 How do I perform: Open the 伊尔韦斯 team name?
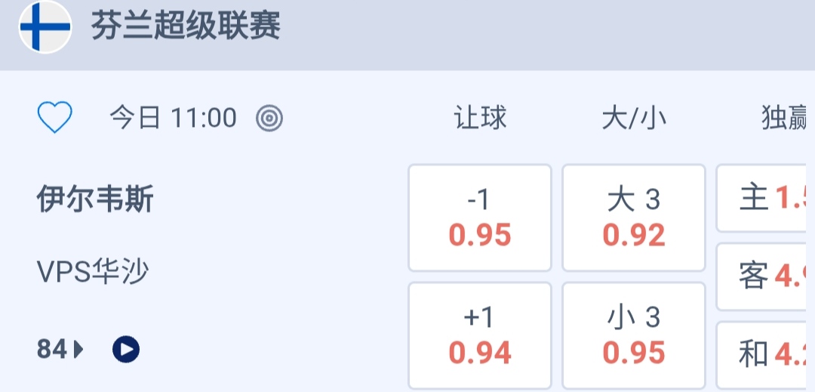click(95, 200)
